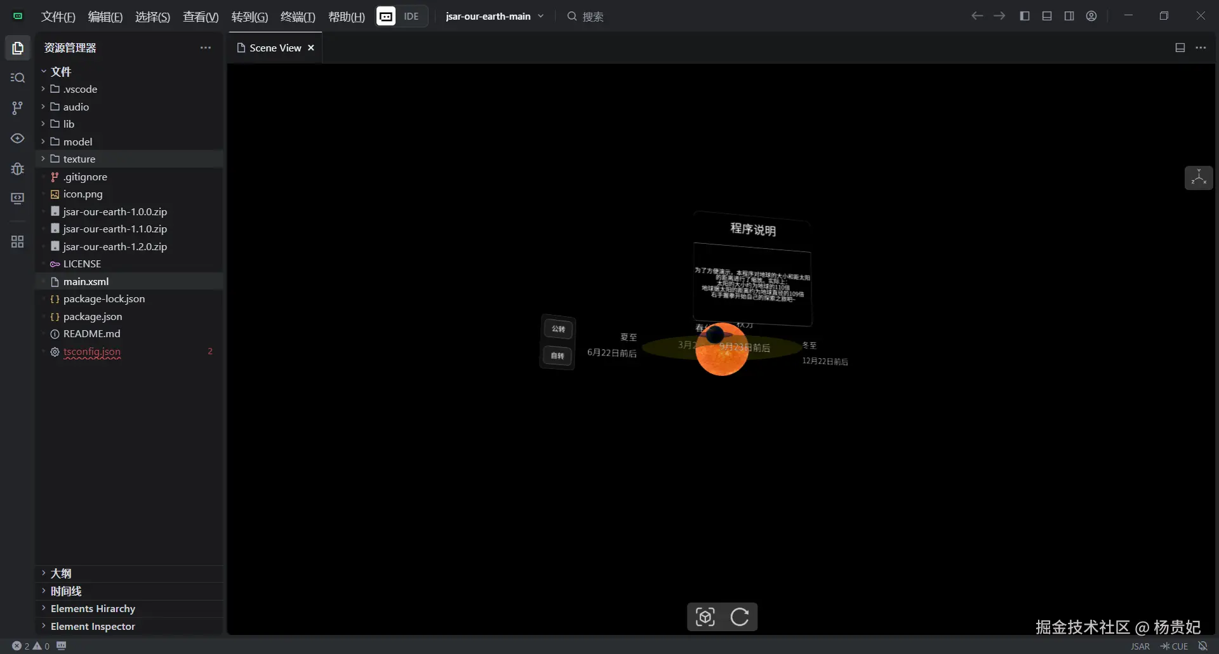Open the 选择(S) menu
Screen dimensions: 1219x654
pos(152,17)
